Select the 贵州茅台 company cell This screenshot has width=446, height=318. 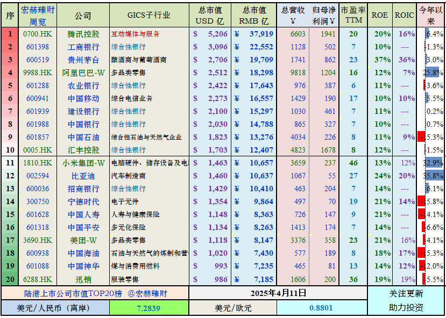[83, 60]
